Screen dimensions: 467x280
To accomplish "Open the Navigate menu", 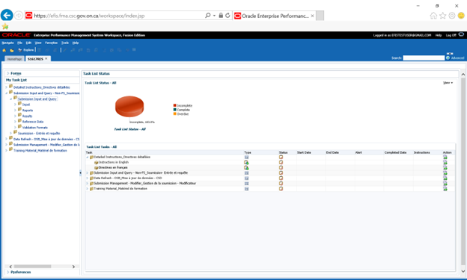I will point(7,43).
